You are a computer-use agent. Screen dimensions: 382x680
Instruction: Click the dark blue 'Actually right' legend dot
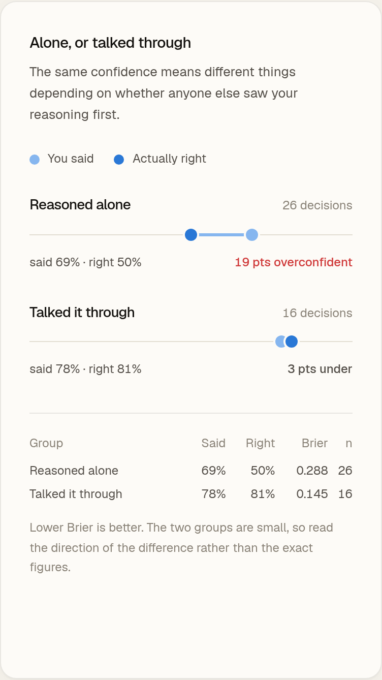(119, 160)
